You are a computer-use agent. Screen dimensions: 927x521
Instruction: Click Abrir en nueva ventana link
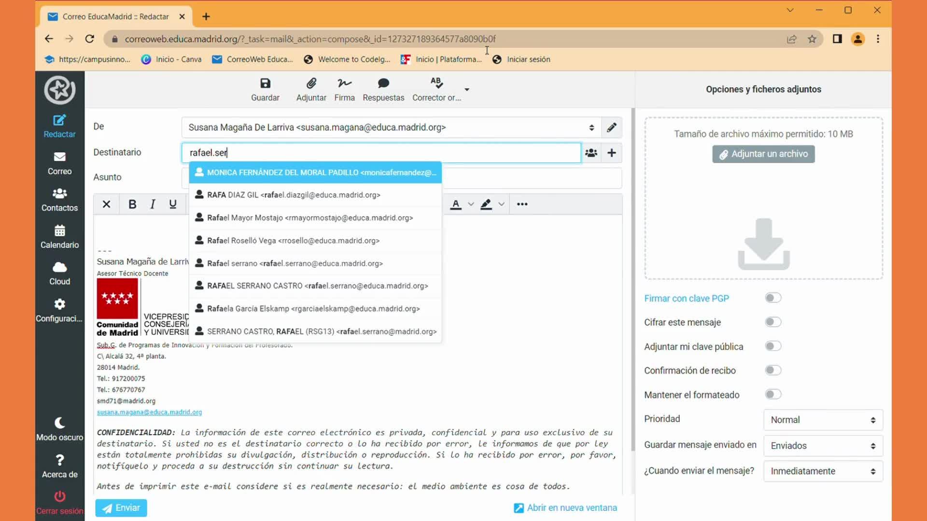(x=565, y=508)
